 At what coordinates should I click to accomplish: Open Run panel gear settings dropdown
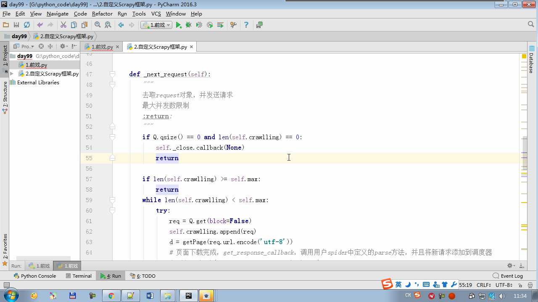click(x=511, y=266)
